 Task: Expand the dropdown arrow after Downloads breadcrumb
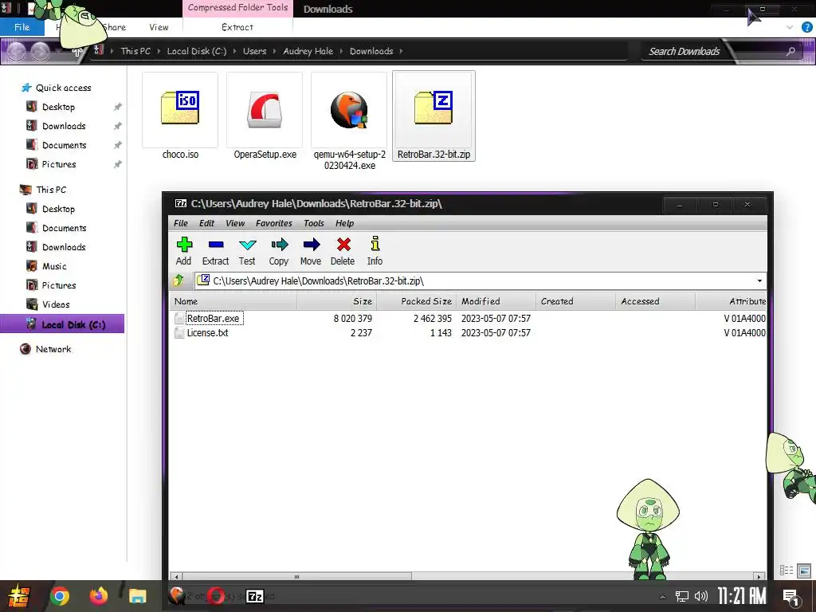402,51
